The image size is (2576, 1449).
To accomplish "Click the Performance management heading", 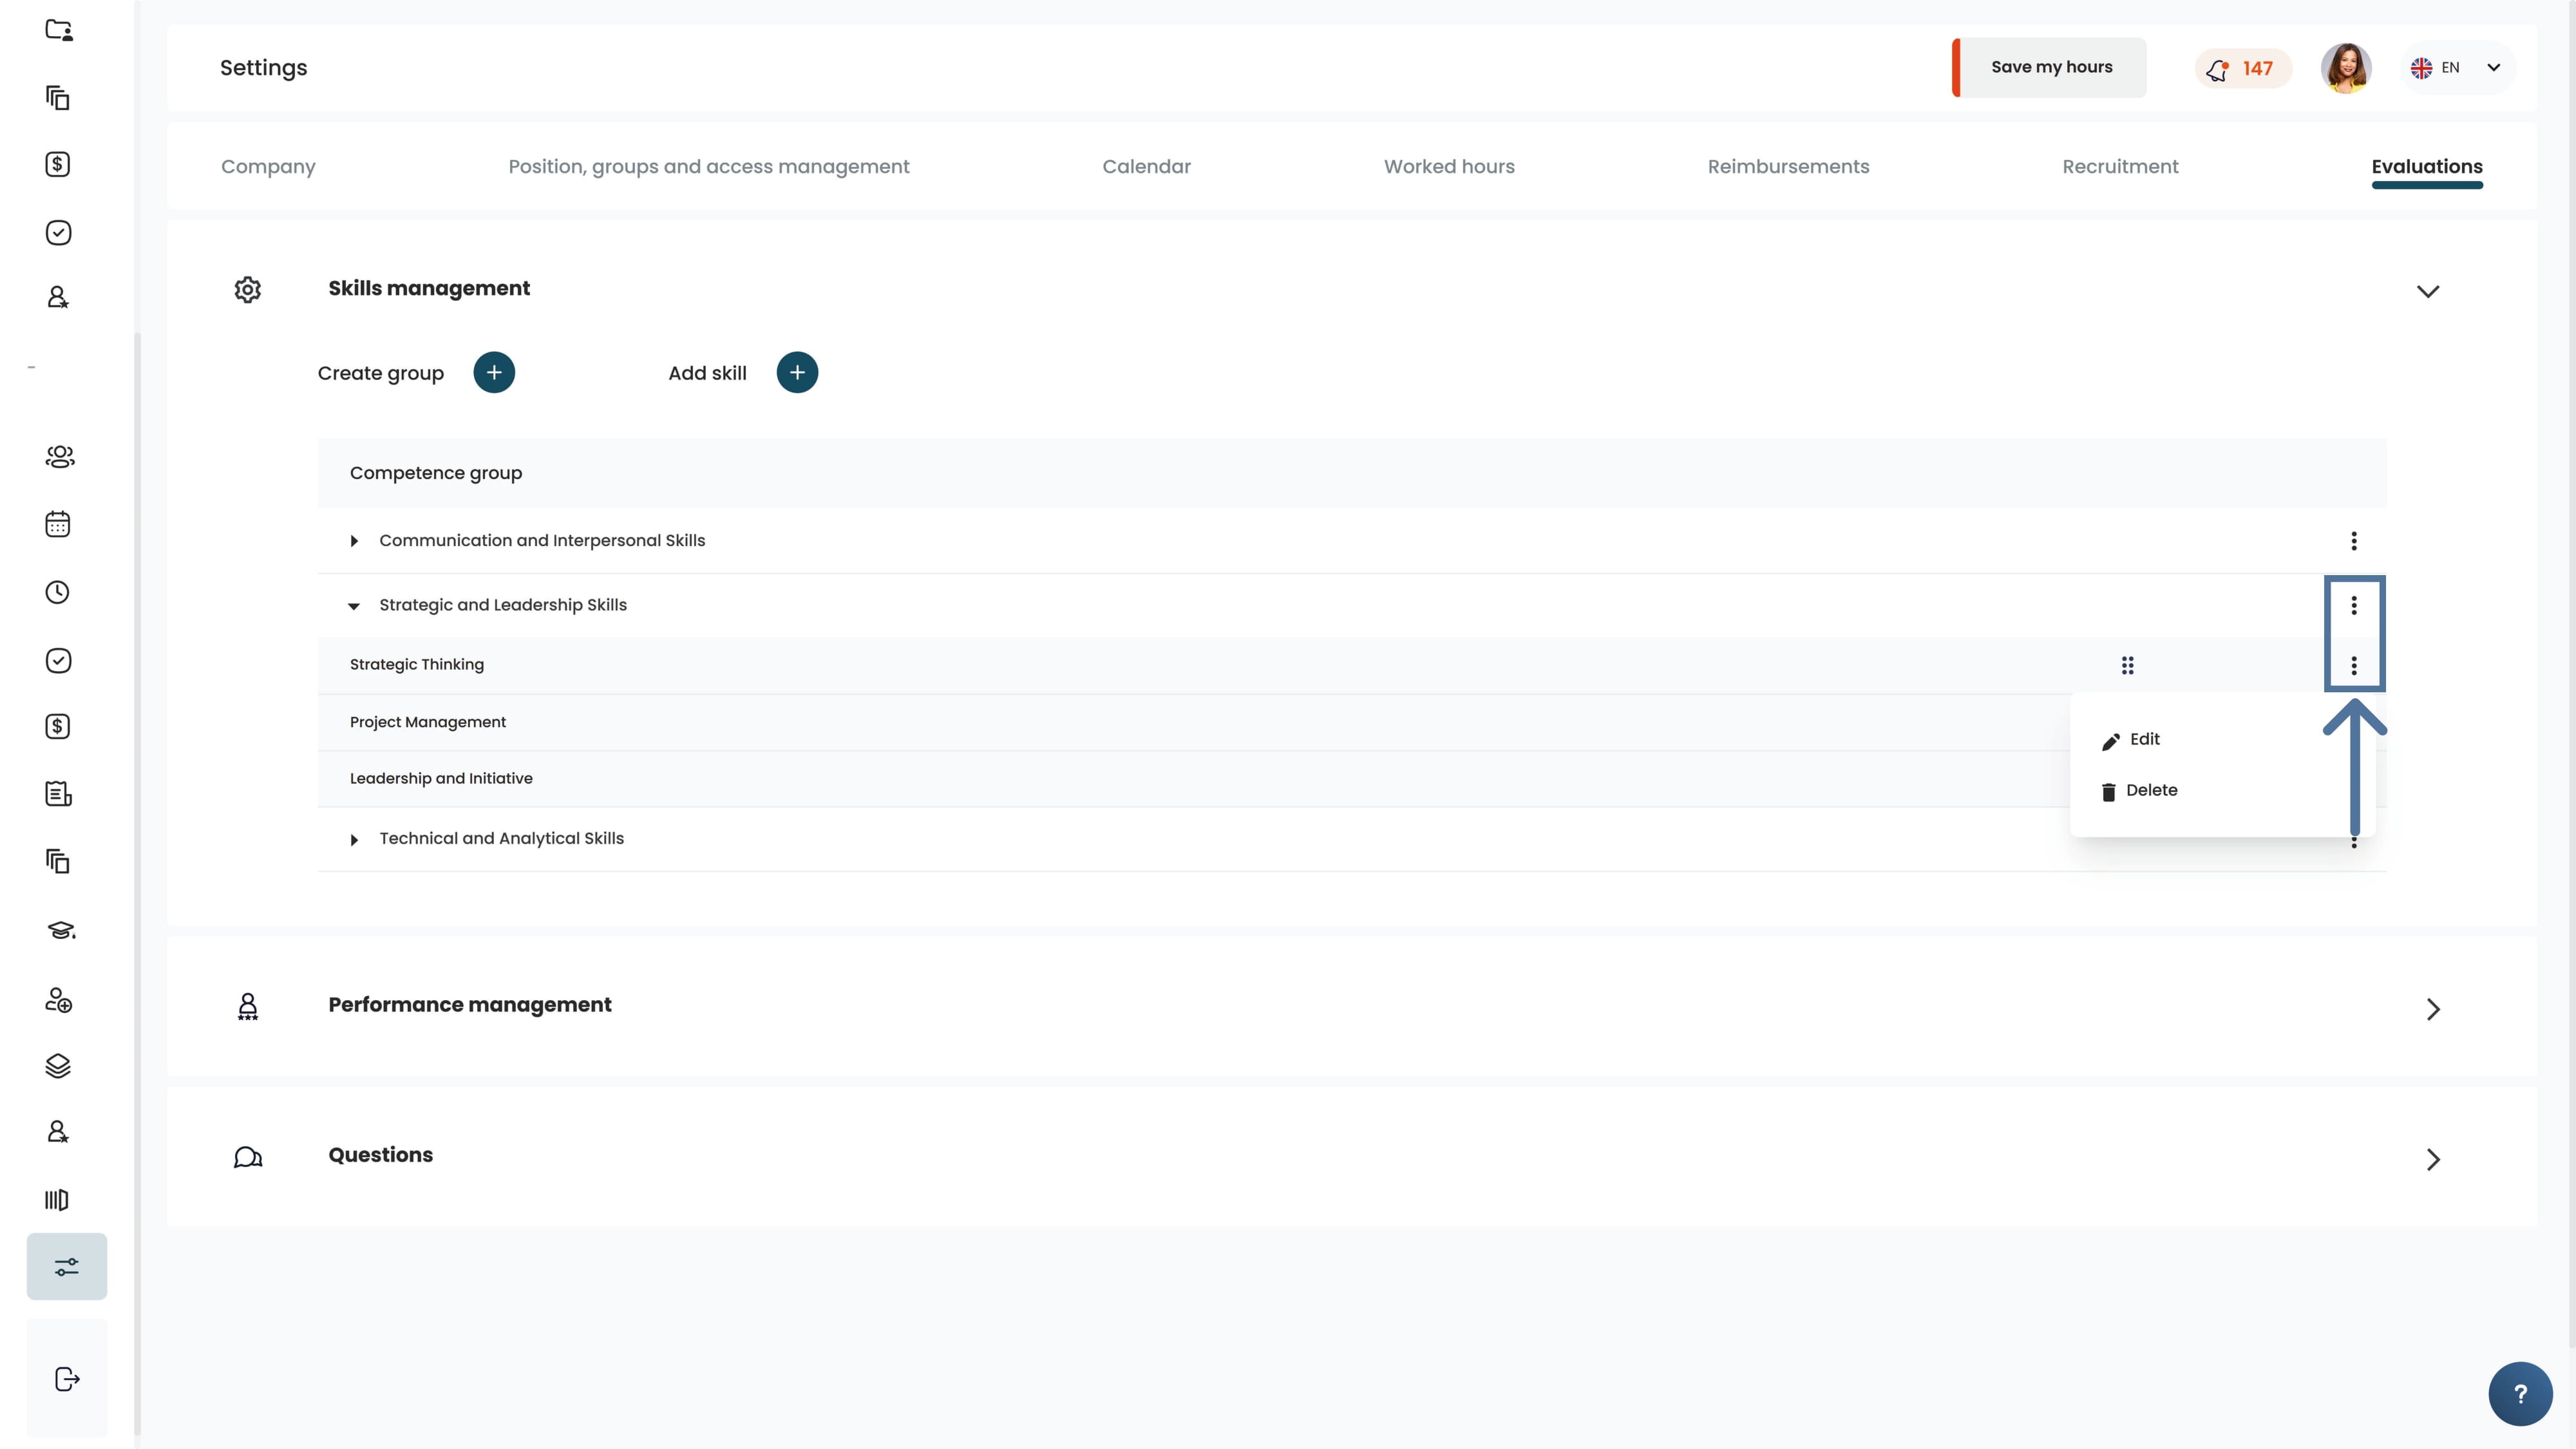I will pyautogui.click(x=469, y=1004).
